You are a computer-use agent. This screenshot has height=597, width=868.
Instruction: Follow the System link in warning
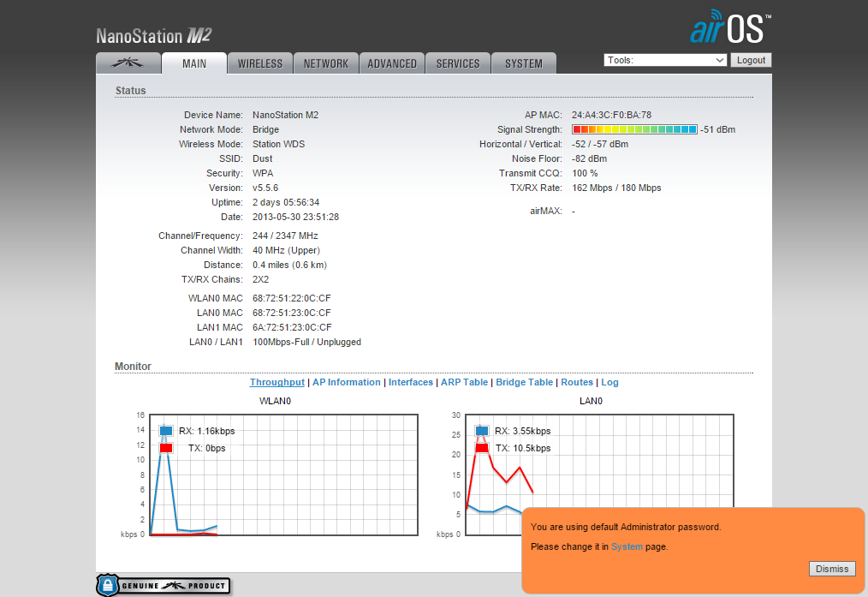627,546
